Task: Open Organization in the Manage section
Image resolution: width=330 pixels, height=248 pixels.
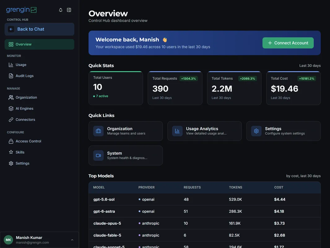Action: [39, 97]
